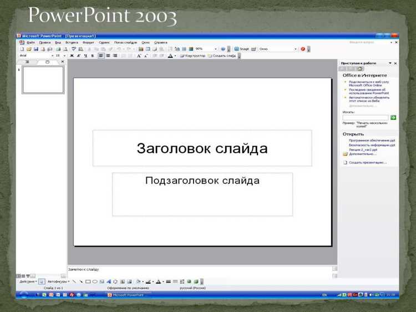
Task: Open font color dropdown arrow in the formatting toolbar
Action: pyautogui.click(x=175, y=56)
